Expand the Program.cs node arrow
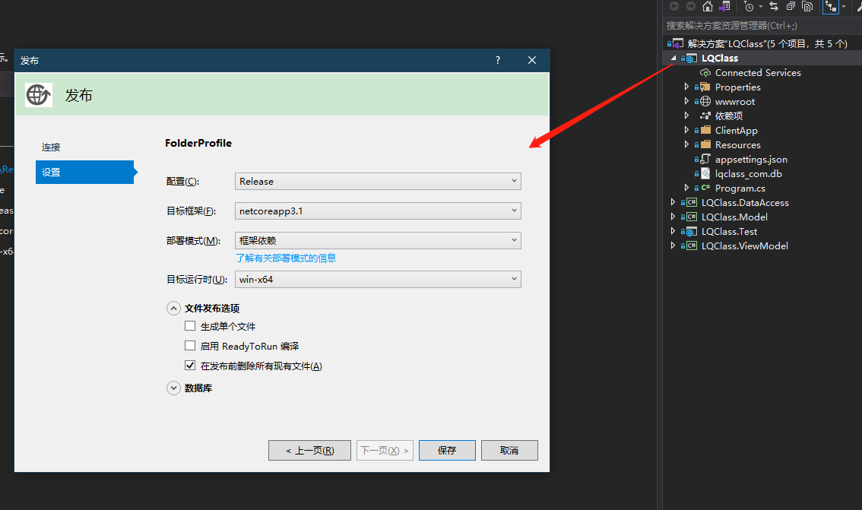862x510 pixels. point(686,188)
